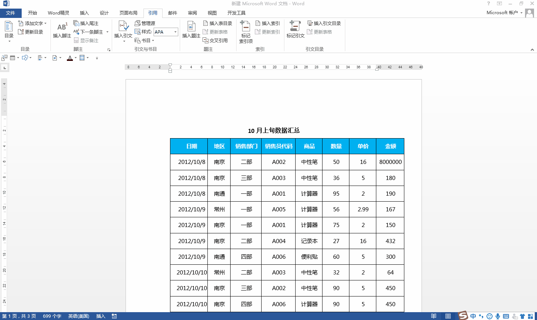Click the word count 699 个字
This screenshot has height=320, width=537.
[52, 316]
